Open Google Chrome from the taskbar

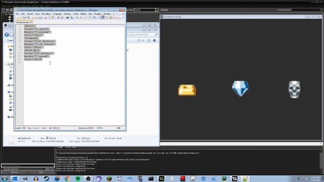(67, 178)
